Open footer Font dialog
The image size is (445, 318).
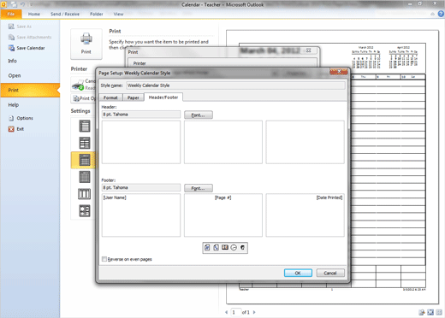[199, 188]
